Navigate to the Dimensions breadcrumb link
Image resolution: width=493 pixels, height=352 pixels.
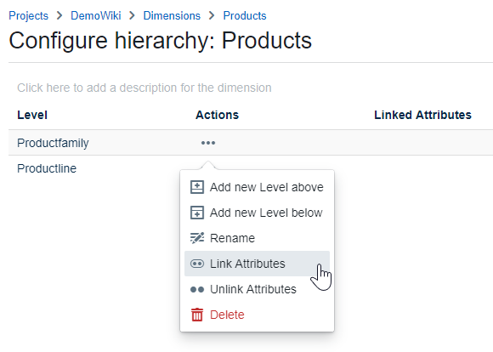pos(172,15)
